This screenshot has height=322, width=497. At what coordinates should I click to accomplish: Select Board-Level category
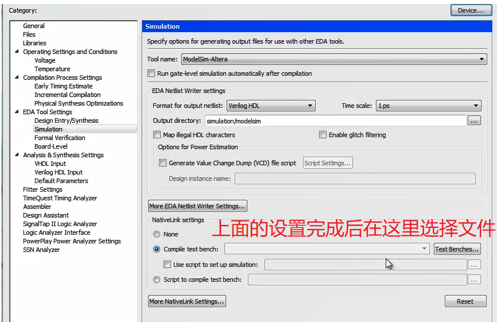51,146
